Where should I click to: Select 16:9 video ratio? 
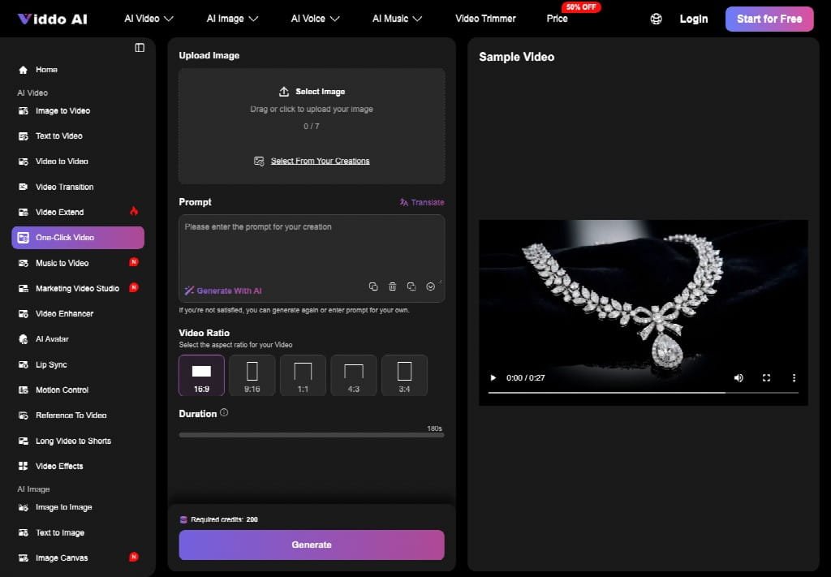coord(201,375)
